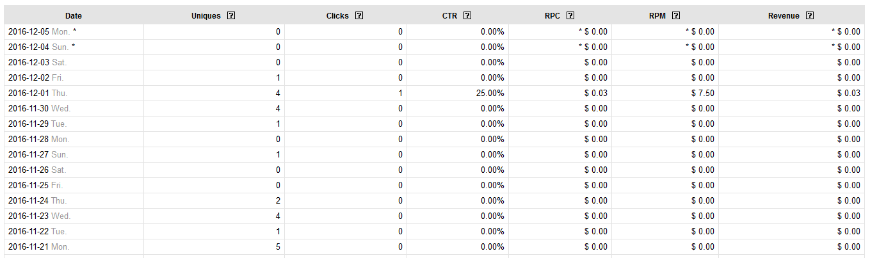The height and width of the screenshot is (258, 870).
Task: Click the RPC help question-mark icon
Action: [x=570, y=15]
